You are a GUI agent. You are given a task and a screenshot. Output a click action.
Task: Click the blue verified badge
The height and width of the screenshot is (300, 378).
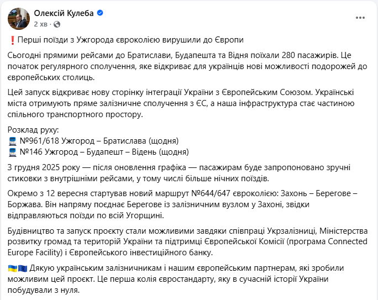click(x=101, y=13)
